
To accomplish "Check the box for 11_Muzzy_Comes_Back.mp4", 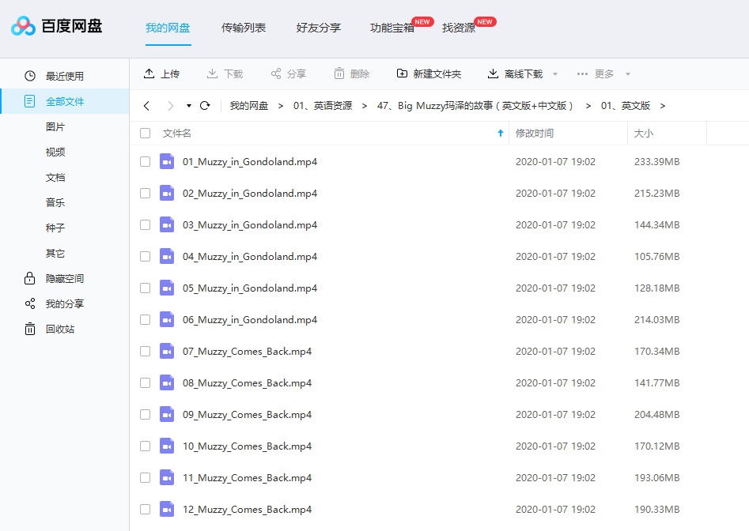I will (146, 477).
